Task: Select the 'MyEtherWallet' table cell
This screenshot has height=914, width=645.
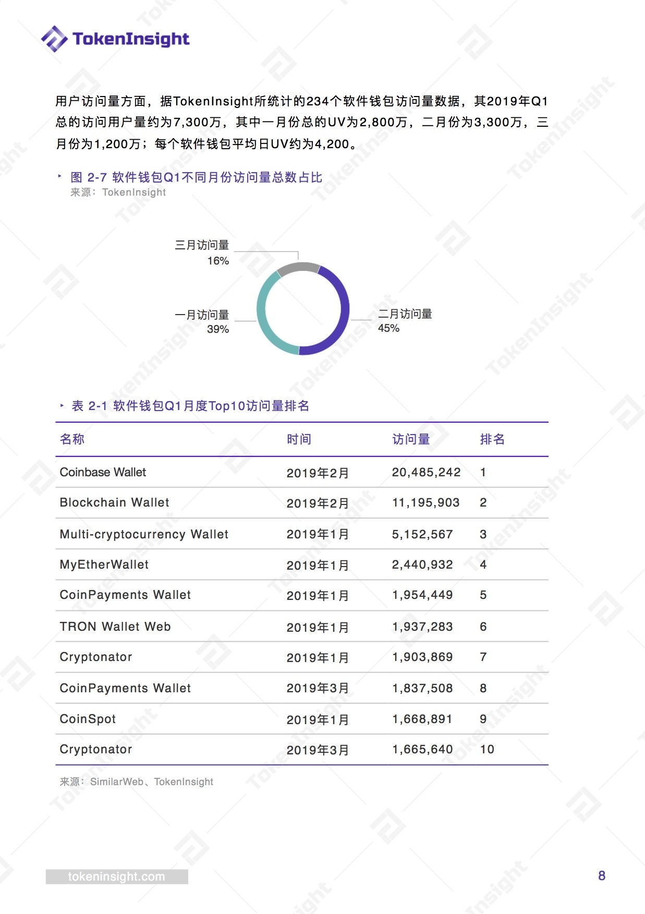Action: pyautogui.click(x=104, y=564)
